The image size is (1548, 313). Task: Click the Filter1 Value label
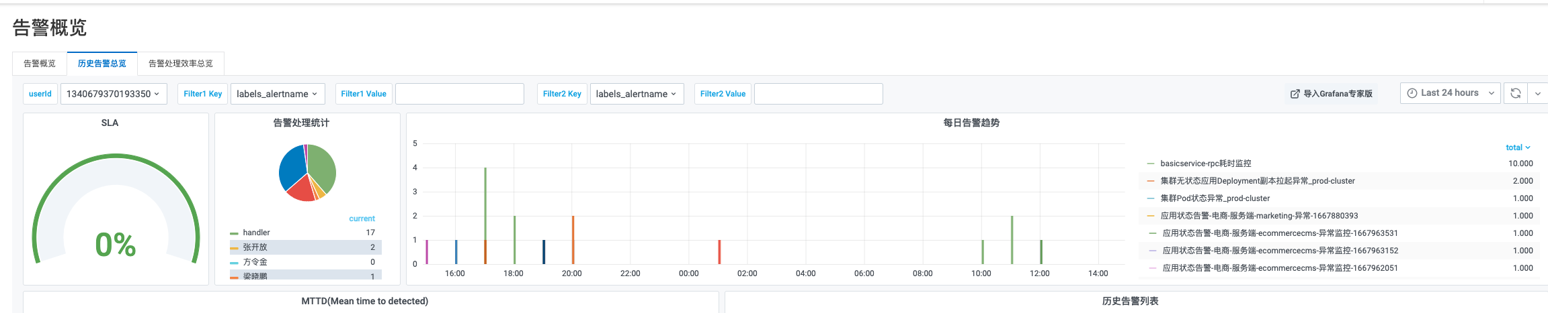tap(364, 94)
